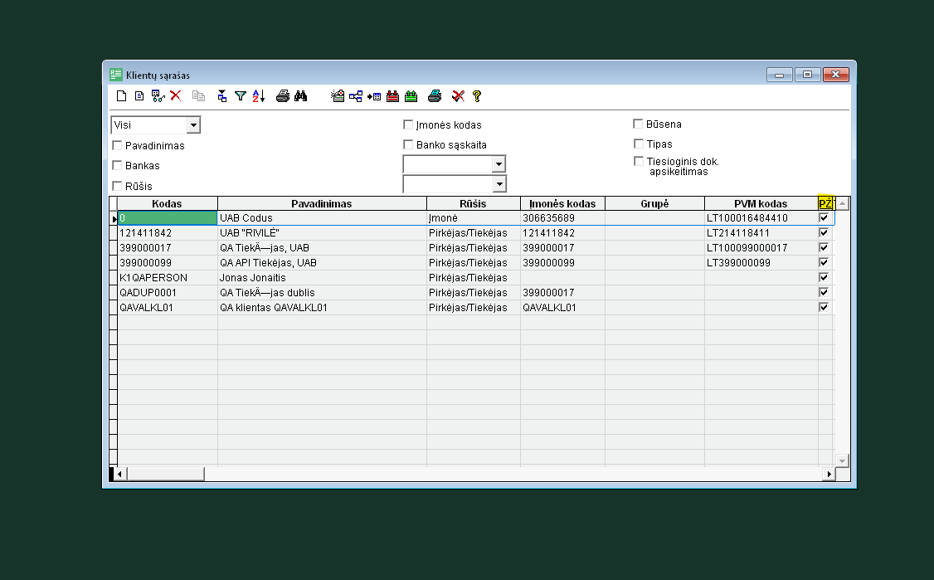Enable the Pavadinimas filter checkbox
Screen dimensions: 934x580
click(x=117, y=145)
